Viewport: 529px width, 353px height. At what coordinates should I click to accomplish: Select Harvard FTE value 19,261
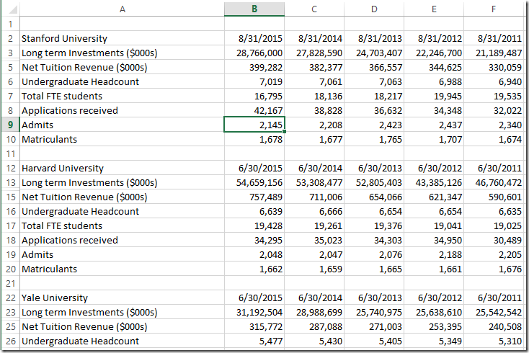(314, 226)
